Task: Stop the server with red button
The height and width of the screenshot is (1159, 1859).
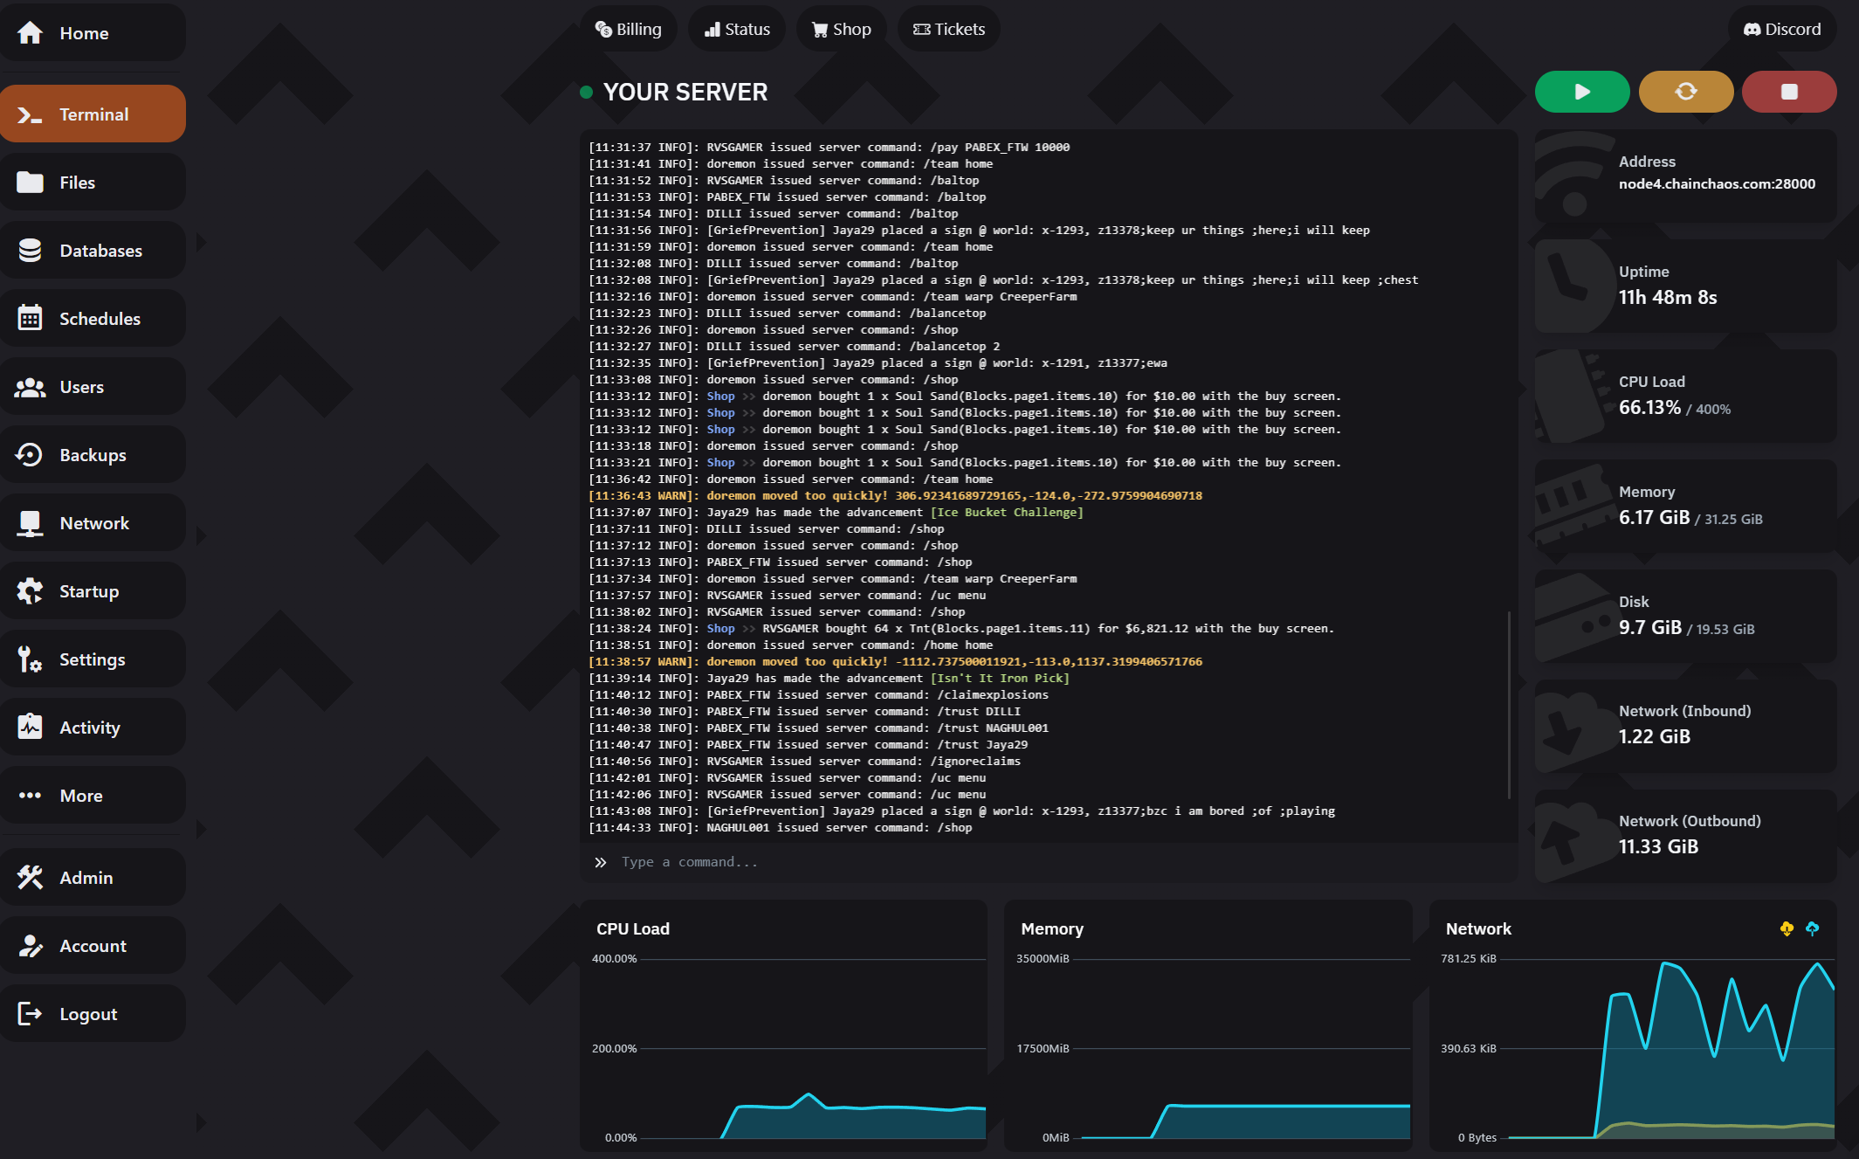Action: point(1788,92)
